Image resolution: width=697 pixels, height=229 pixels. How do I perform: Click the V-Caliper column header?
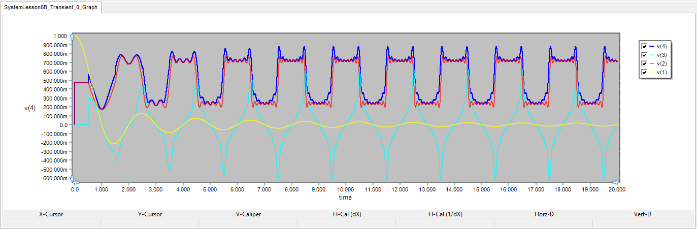[x=248, y=214]
